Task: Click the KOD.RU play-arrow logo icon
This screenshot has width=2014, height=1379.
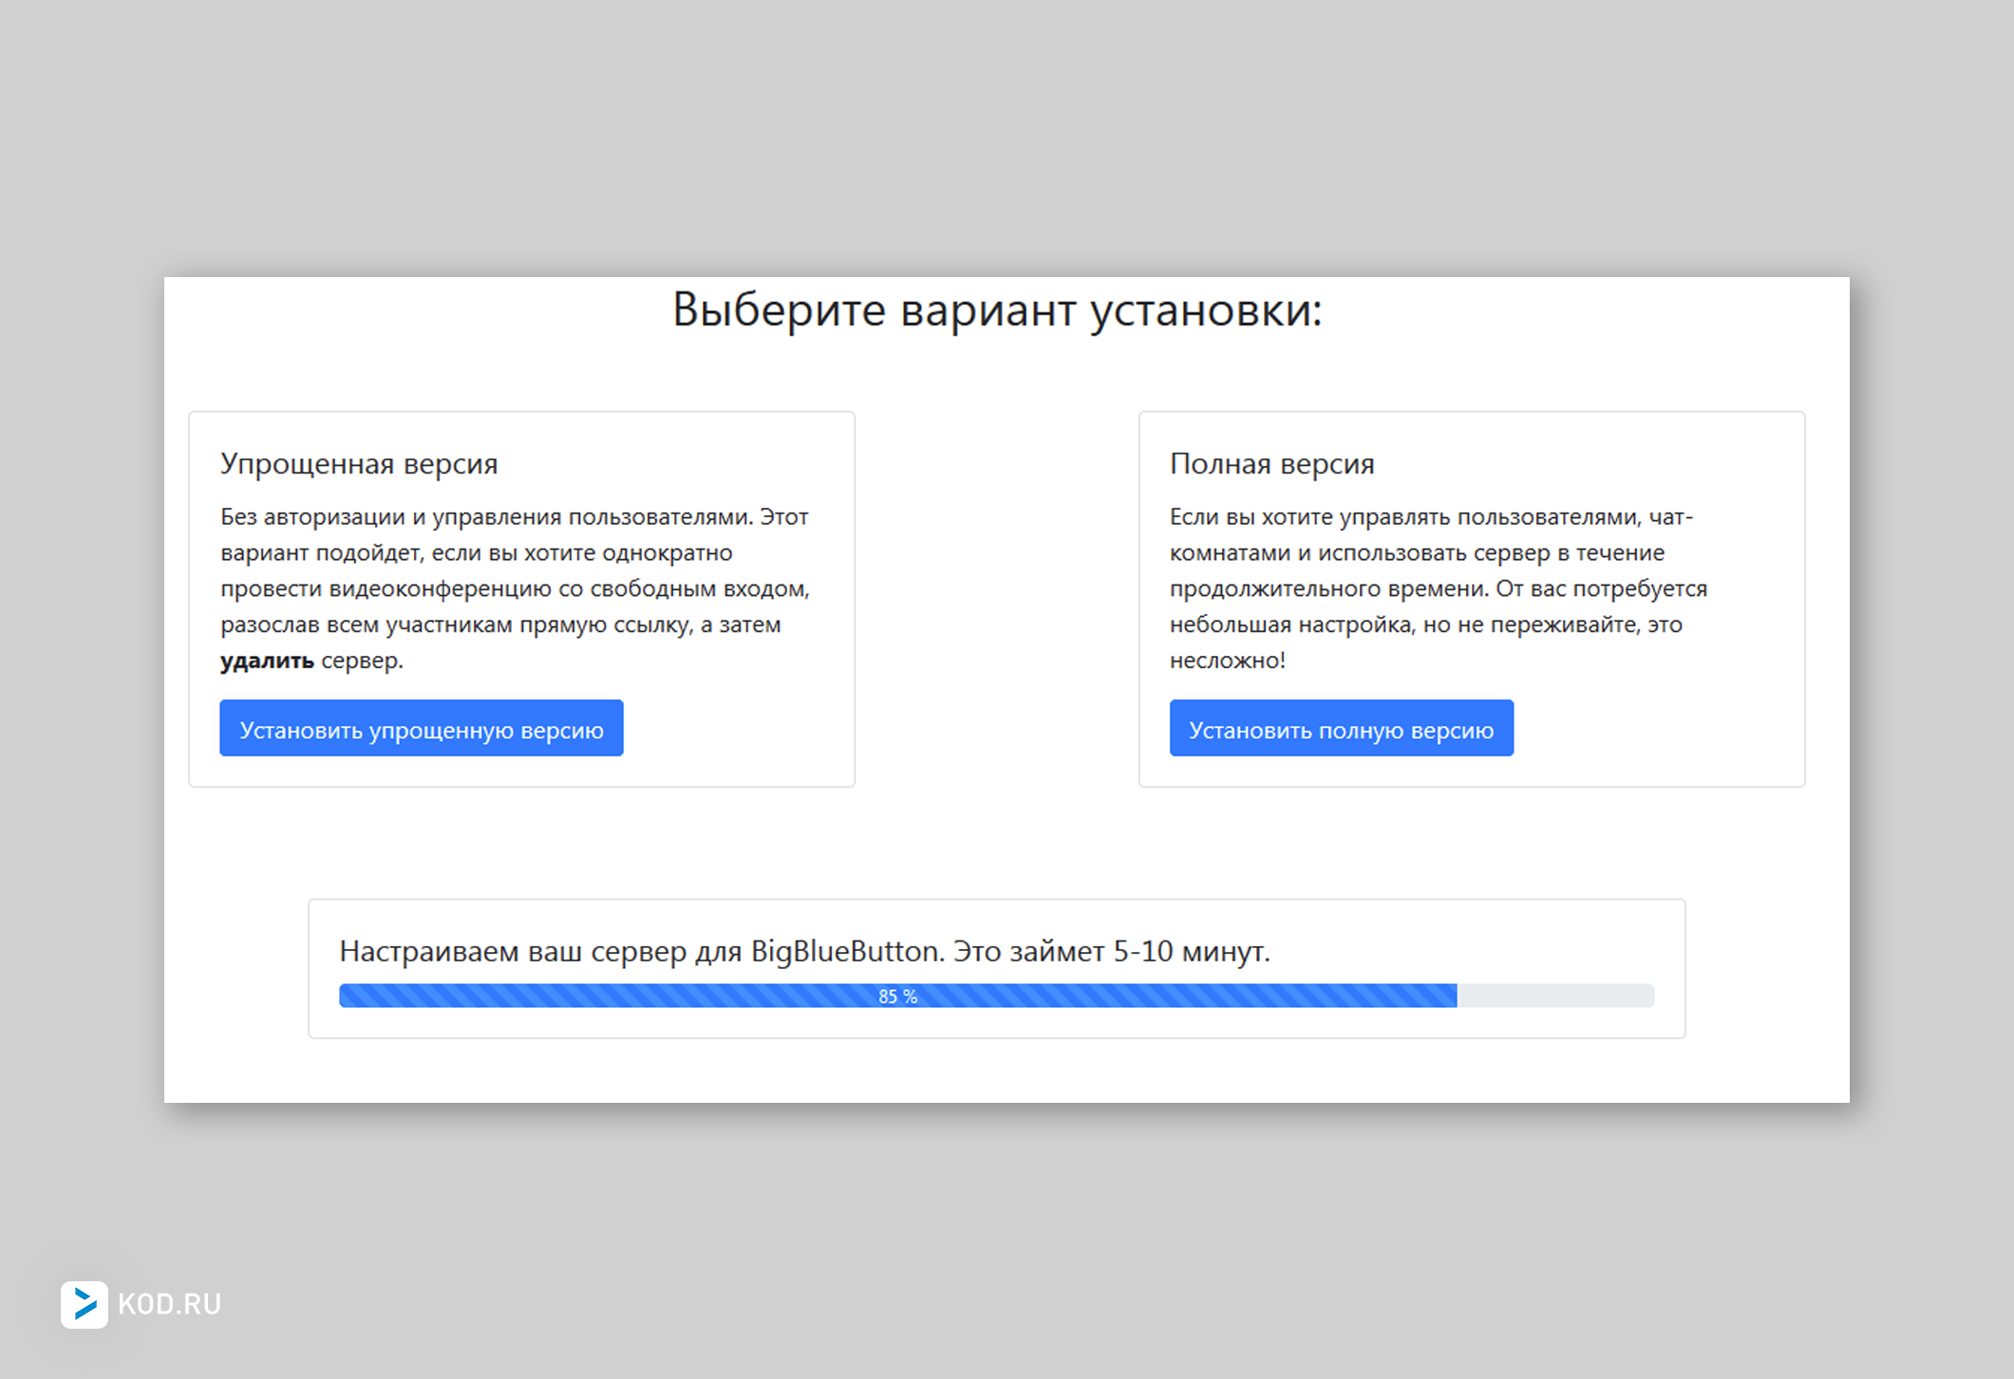Action: coord(85,1304)
